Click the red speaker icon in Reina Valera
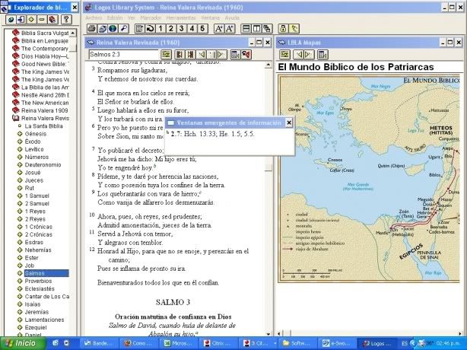467x350 pixels. [246, 55]
